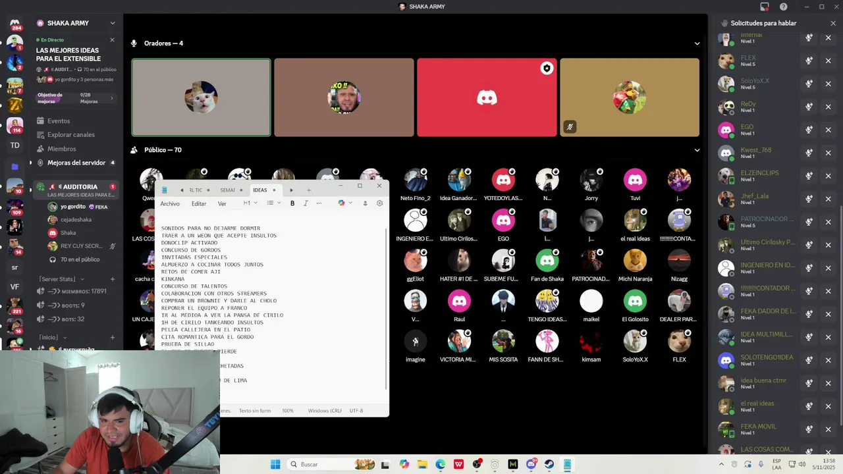The height and width of the screenshot is (474, 843).
Task: Invite INGENIERO EN ID... to speak
Action: 809,268
